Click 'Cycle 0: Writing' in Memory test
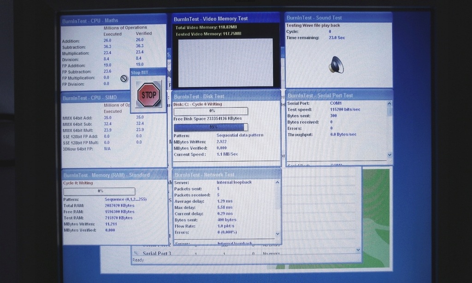This screenshot has height=283, width=472. [78, 183]
